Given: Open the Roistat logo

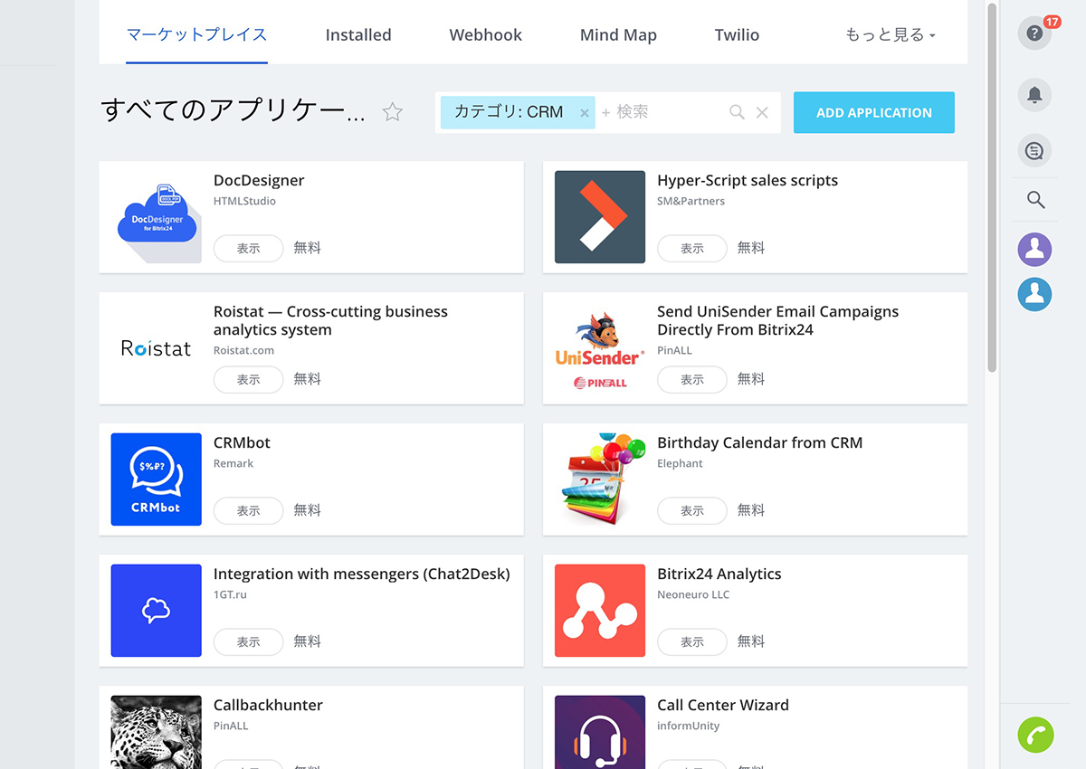Looking at the screenshot, I should click(x=157, y=348).
